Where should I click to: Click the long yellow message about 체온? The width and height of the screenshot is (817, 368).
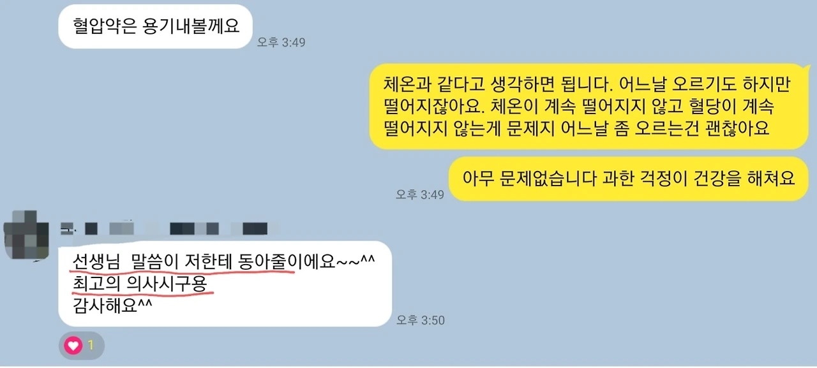580,106
